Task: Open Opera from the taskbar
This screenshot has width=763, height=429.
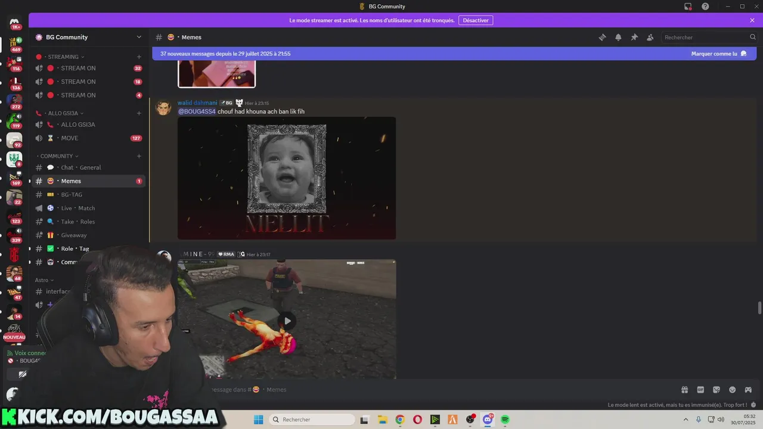Action: tap(417, 419)
